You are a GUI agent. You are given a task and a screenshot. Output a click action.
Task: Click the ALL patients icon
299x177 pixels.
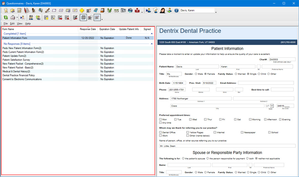pos(31,17)
